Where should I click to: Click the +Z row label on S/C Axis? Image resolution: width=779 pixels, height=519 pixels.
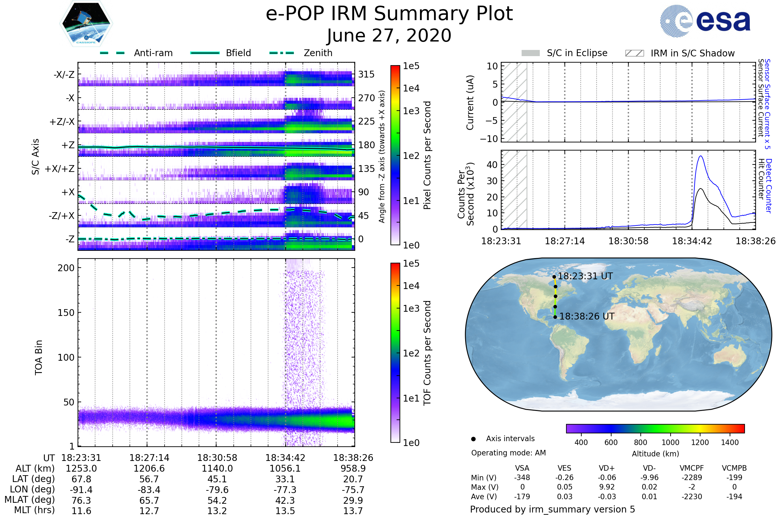point(68,145)
